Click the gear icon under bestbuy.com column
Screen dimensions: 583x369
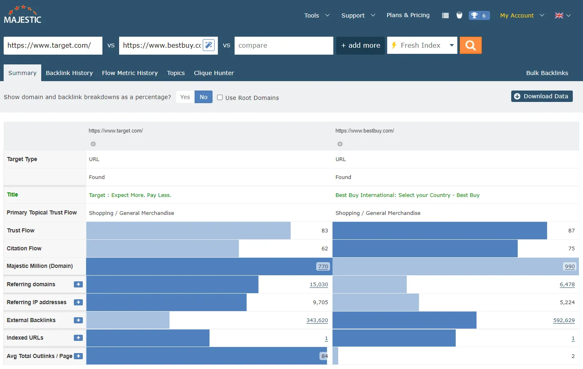pos(340,144)
